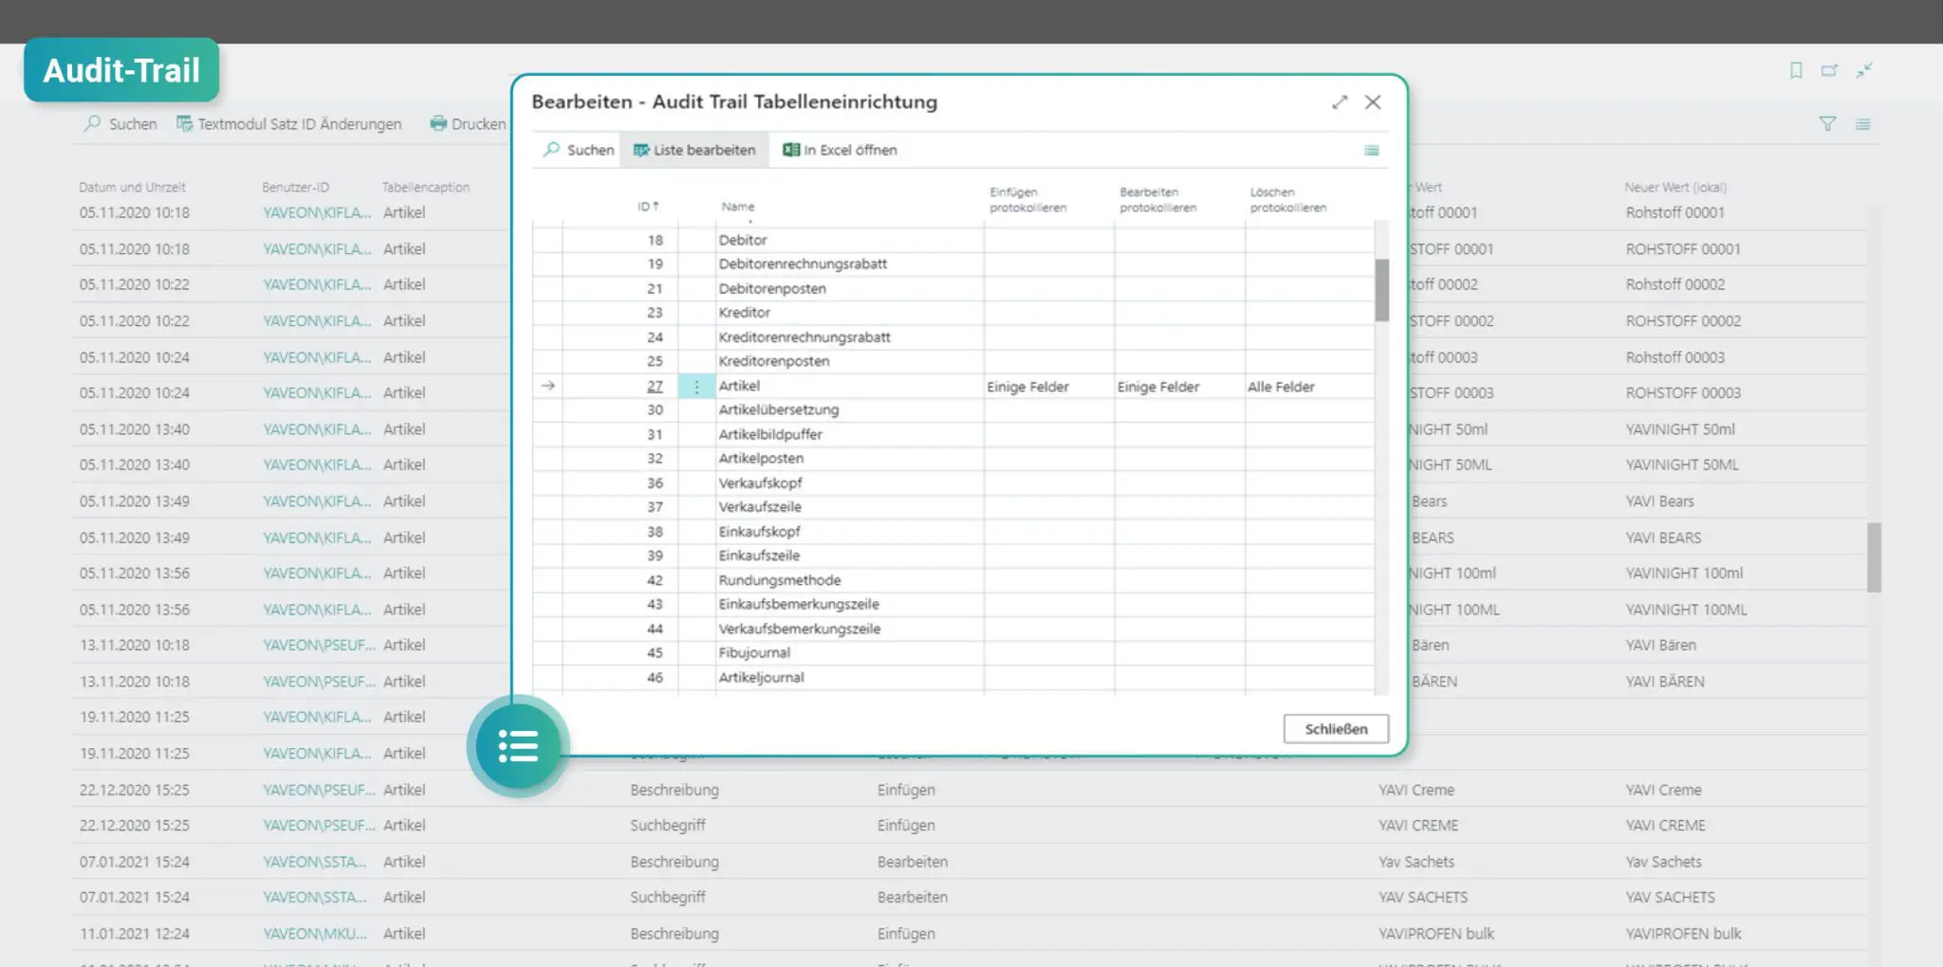Click Liste bearbeiten in the dialog toolbar
1943x967 pixels.
point(694,150)
